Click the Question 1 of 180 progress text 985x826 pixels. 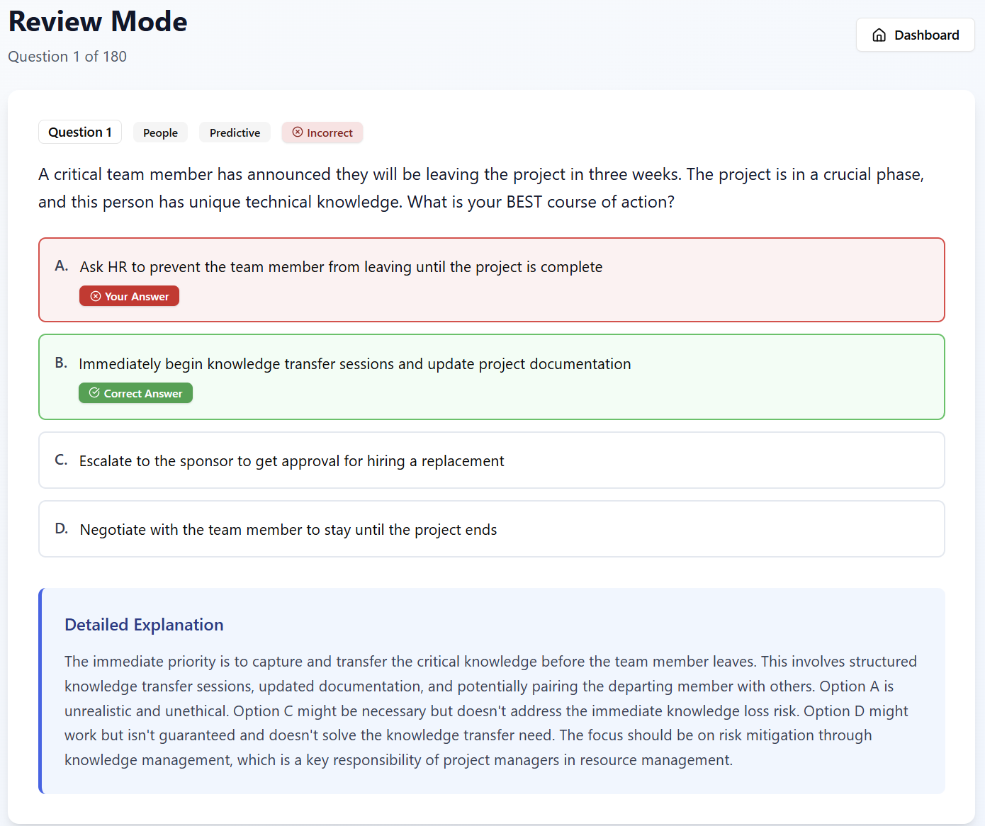click(67, 56)
